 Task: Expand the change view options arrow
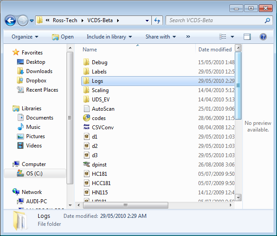[x=232, y=37]
